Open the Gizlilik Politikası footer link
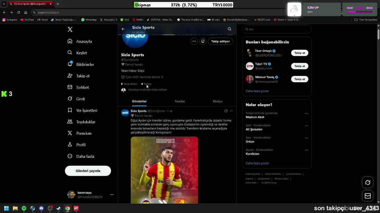 (x=273, y=174)
